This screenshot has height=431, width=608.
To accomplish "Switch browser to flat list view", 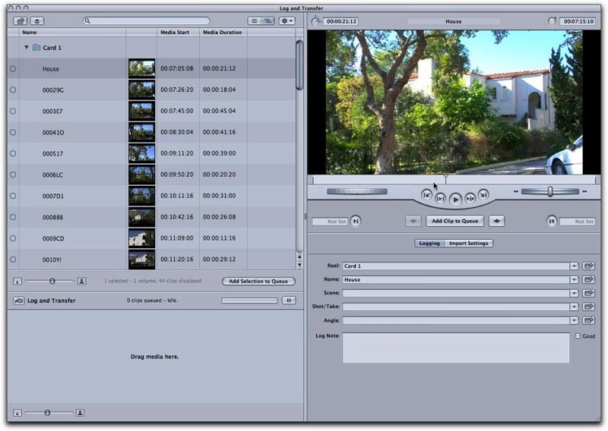I will coord(255,21).
